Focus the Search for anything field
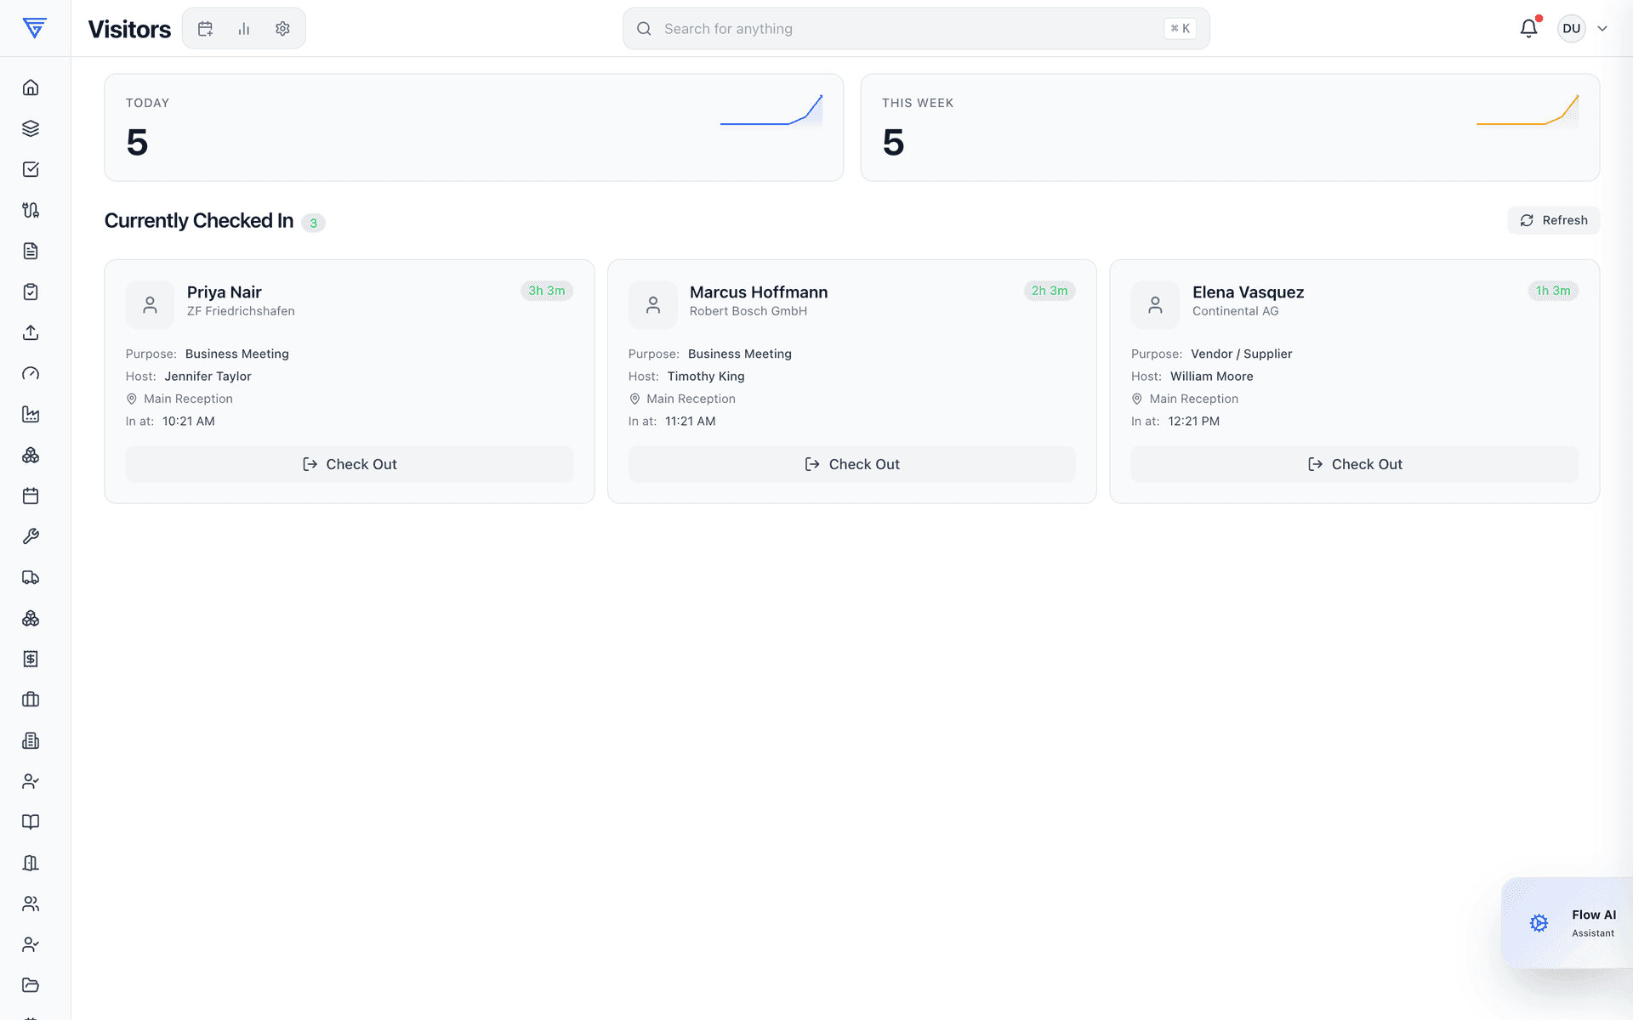Viewport: 1633px width, 1020px height. [916, 29]
